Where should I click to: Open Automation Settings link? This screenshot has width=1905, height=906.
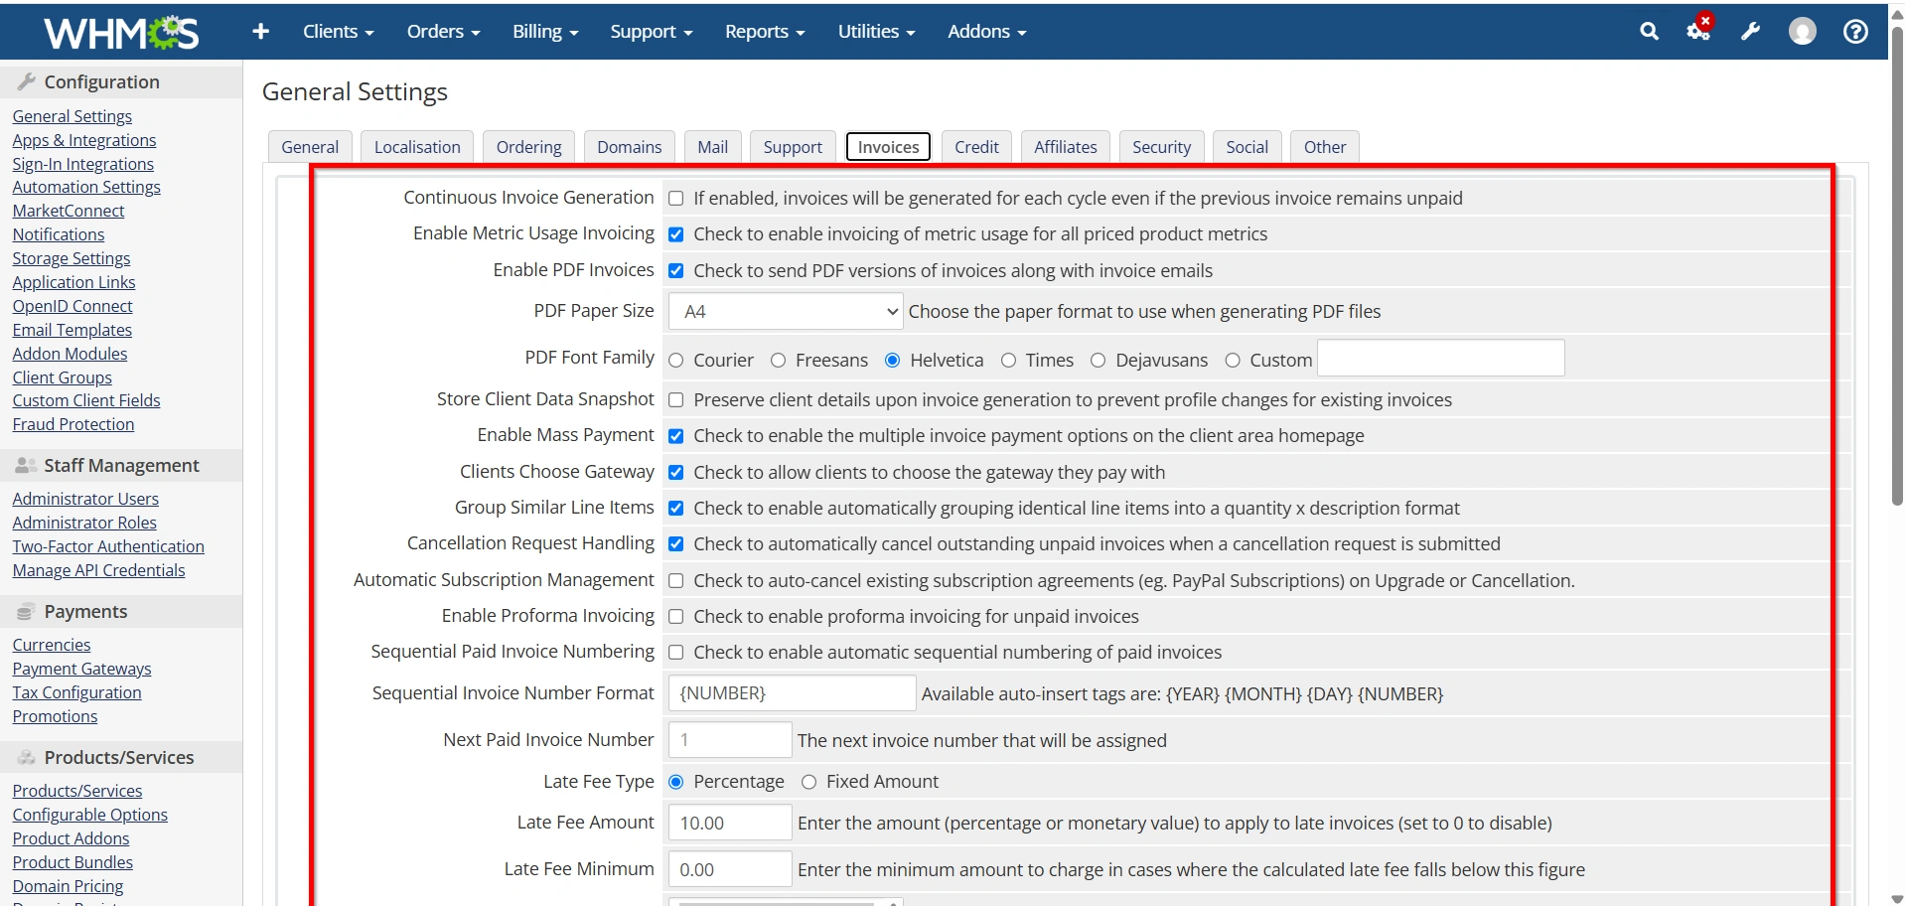pos(86,187)
